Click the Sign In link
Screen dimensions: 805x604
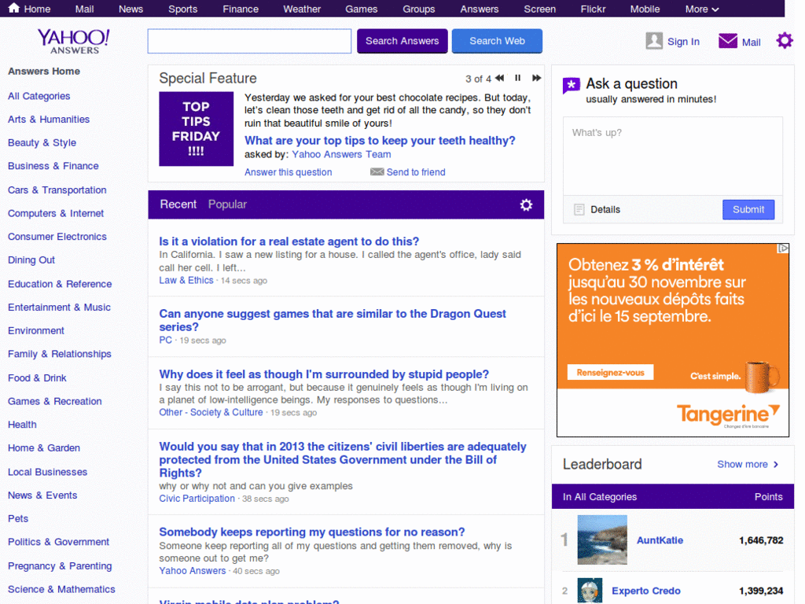683,42
